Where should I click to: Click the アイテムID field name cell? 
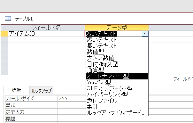click(46, 34)
